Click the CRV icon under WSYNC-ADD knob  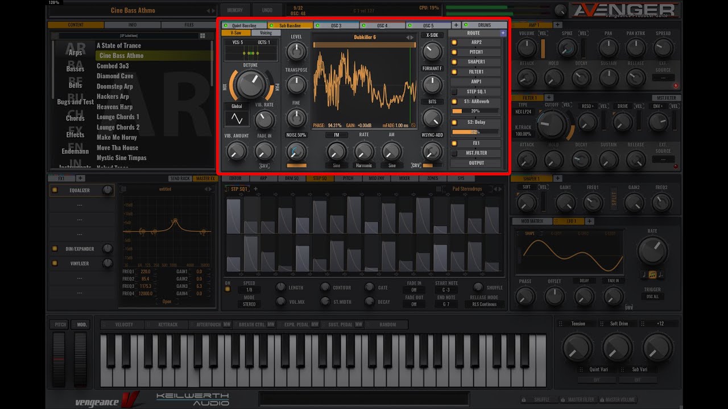[416, 165]
